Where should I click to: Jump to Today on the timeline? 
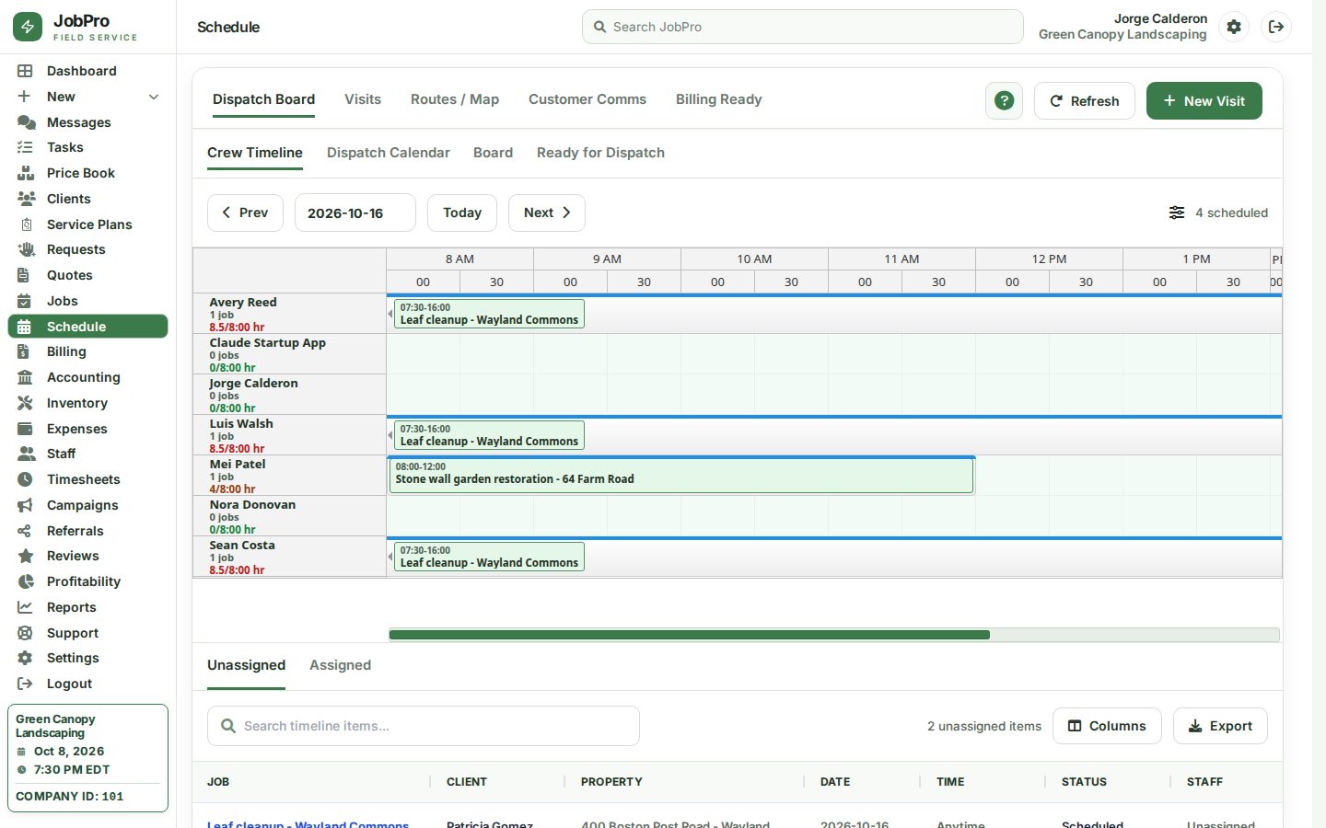point(462,213)
